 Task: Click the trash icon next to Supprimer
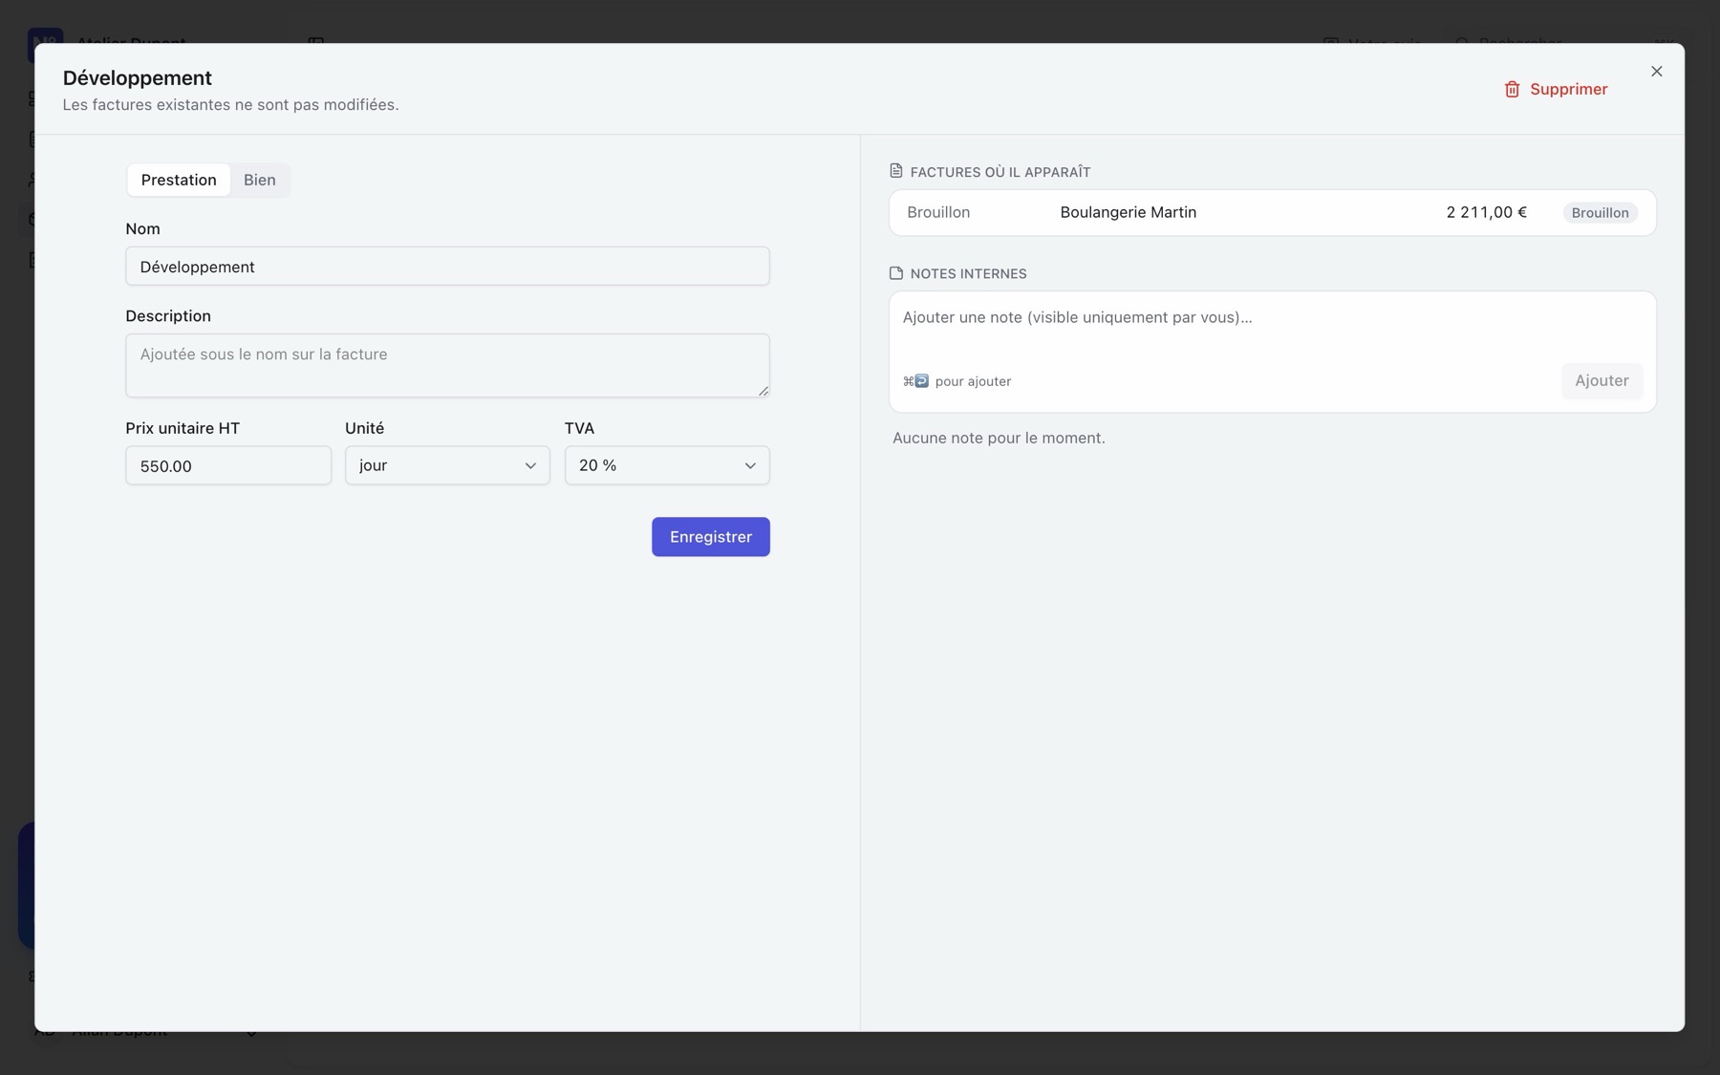pos(1512,89)
